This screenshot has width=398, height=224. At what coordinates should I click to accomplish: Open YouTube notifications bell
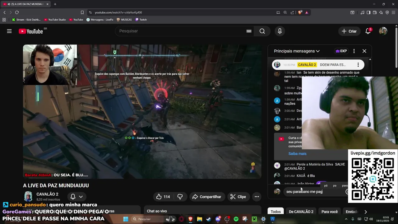click(x=368, y=31)
